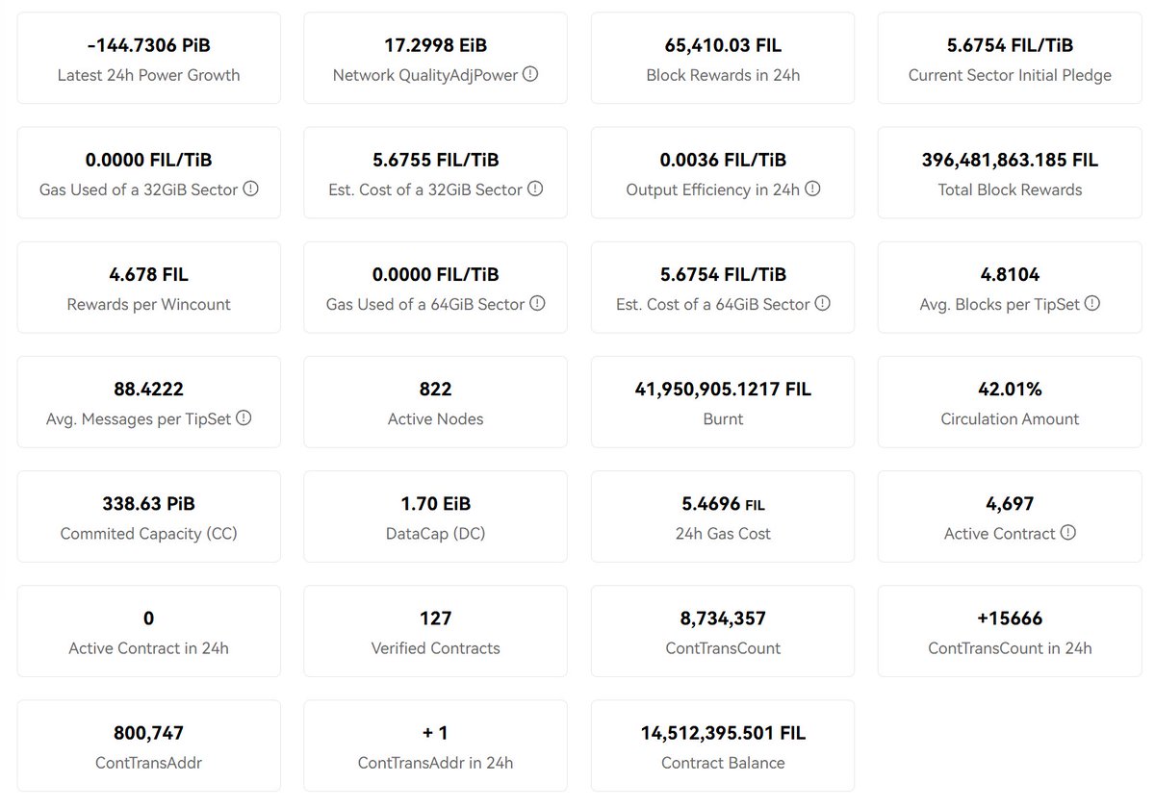This screenshot has height=808, width=1155.
Task: Click the info icon beside Gas Used of a 32GiB Sector
Action: (x=250, y=189)
